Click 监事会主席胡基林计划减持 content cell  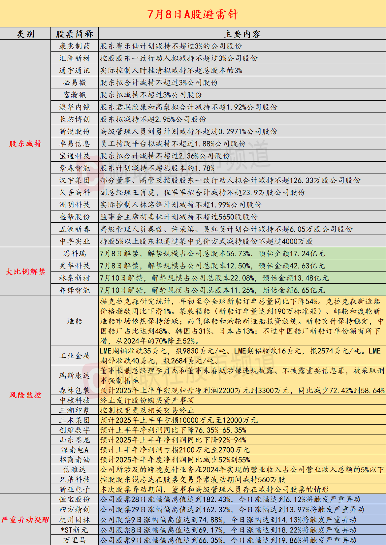[242, 217]
